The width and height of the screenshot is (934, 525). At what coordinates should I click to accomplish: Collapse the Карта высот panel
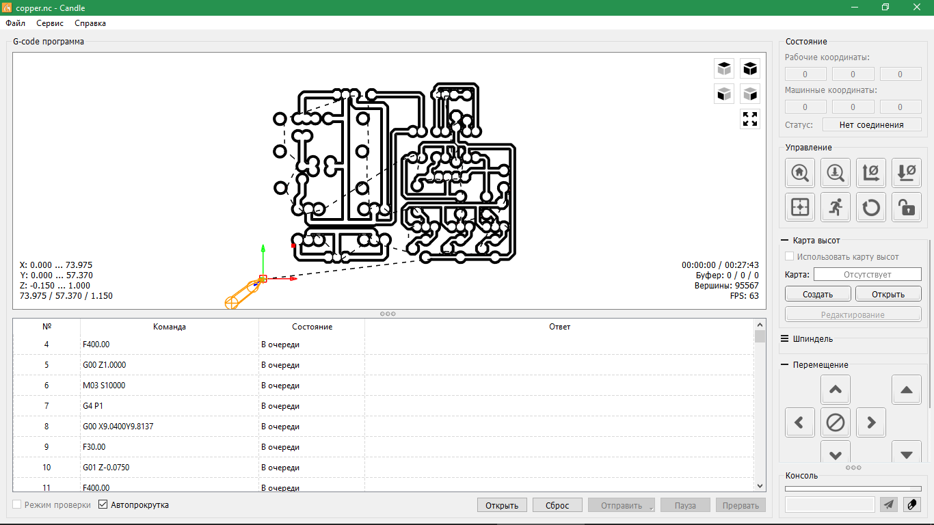coord(784,241)
